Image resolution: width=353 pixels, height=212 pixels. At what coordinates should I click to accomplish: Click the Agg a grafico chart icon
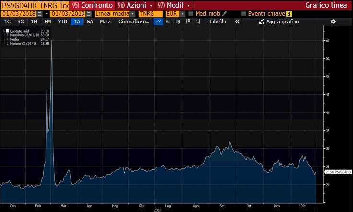(261, 22)
